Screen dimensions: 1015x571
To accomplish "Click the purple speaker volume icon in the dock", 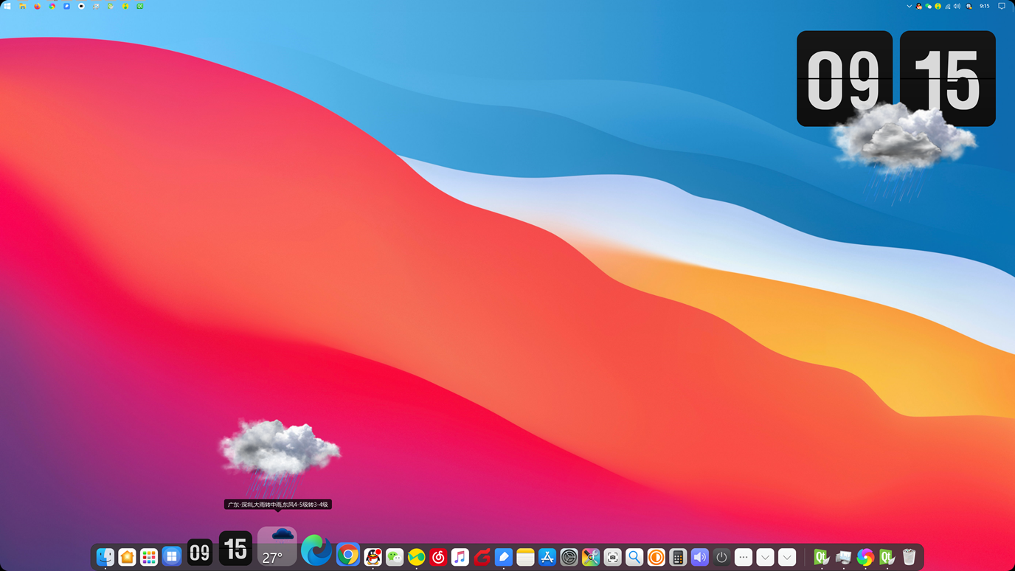I will click(699, 557).
